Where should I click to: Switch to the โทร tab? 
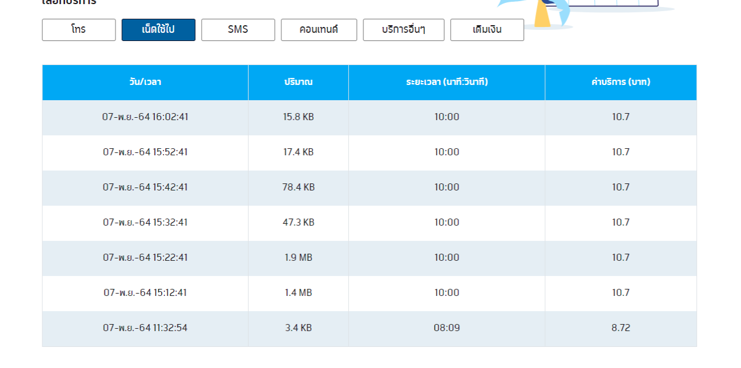pos(79,30)
